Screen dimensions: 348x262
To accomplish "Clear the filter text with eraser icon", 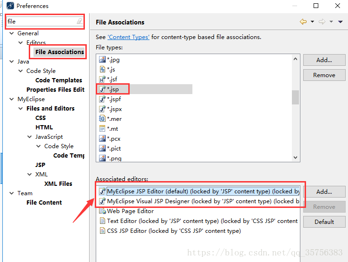I will (x=79, y=21).
